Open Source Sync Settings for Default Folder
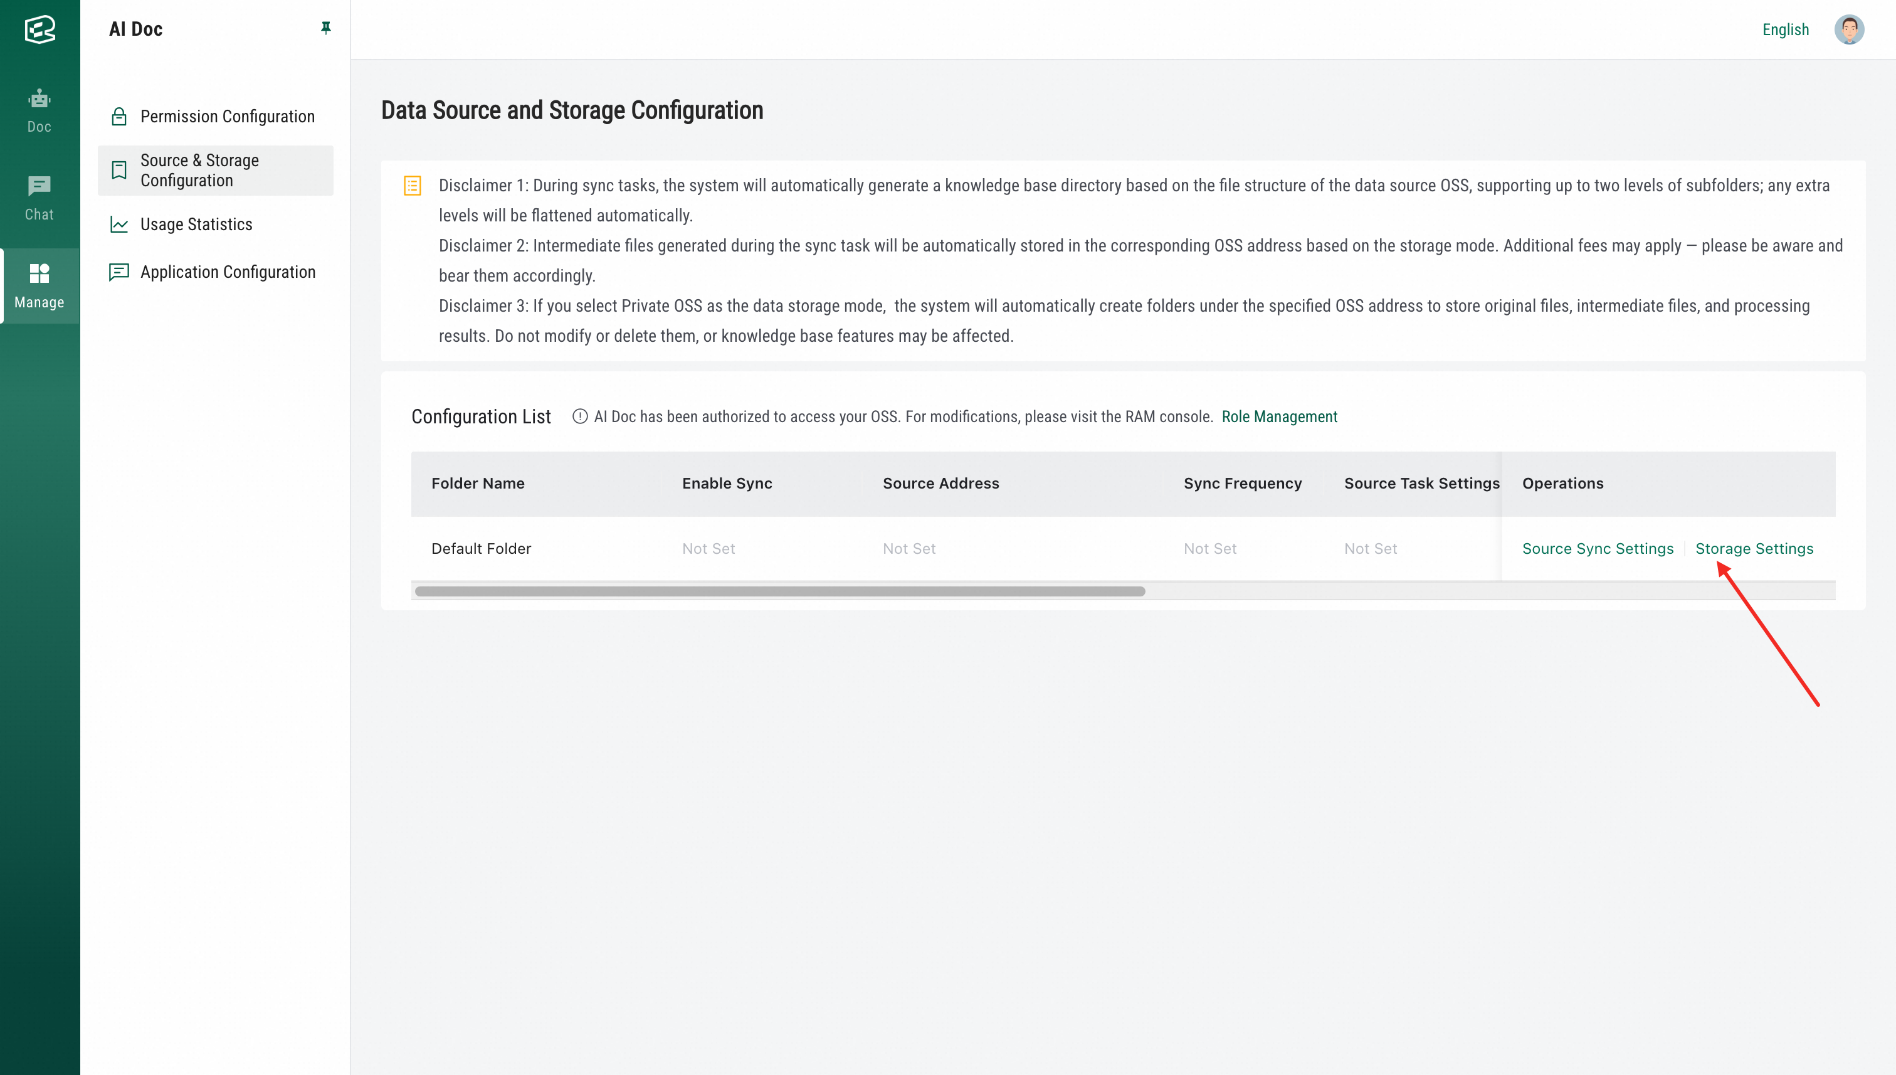Screen dimensions: 1896x1075 pos(1598,549)
